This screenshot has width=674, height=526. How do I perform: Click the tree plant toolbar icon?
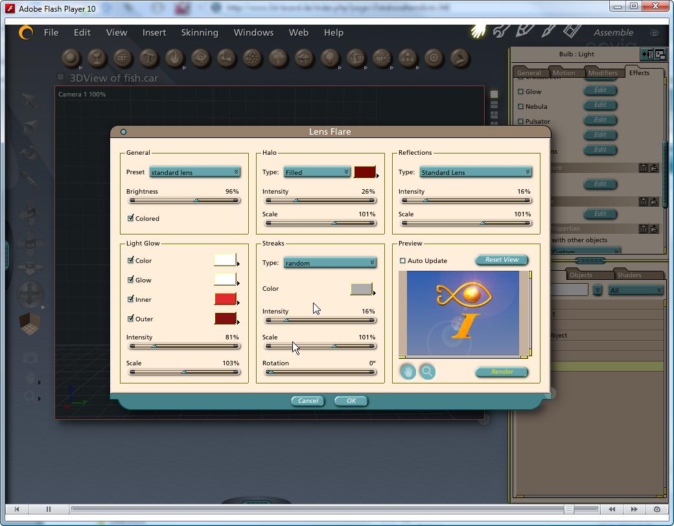pyautogui.click(x=279, y=58)
